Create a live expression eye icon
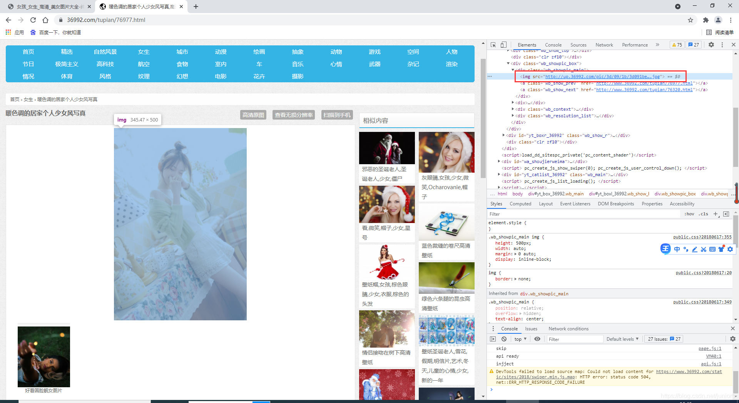 click(x=537, y=339)
